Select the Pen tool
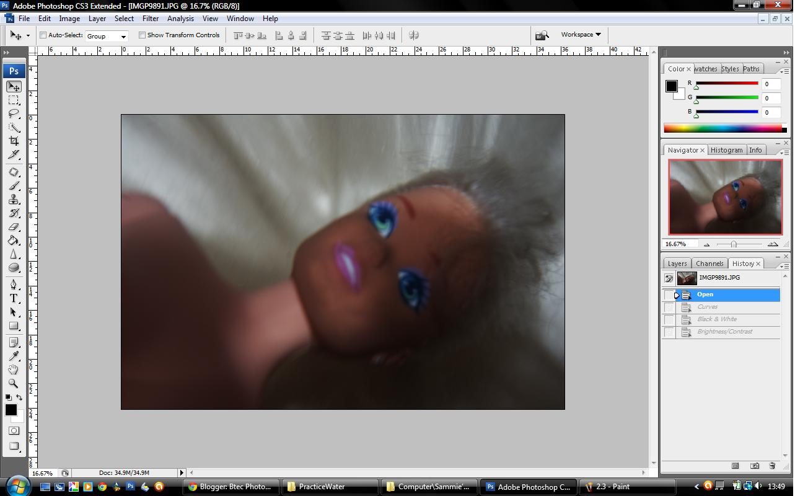795x496 pixels. pos(14,285)
